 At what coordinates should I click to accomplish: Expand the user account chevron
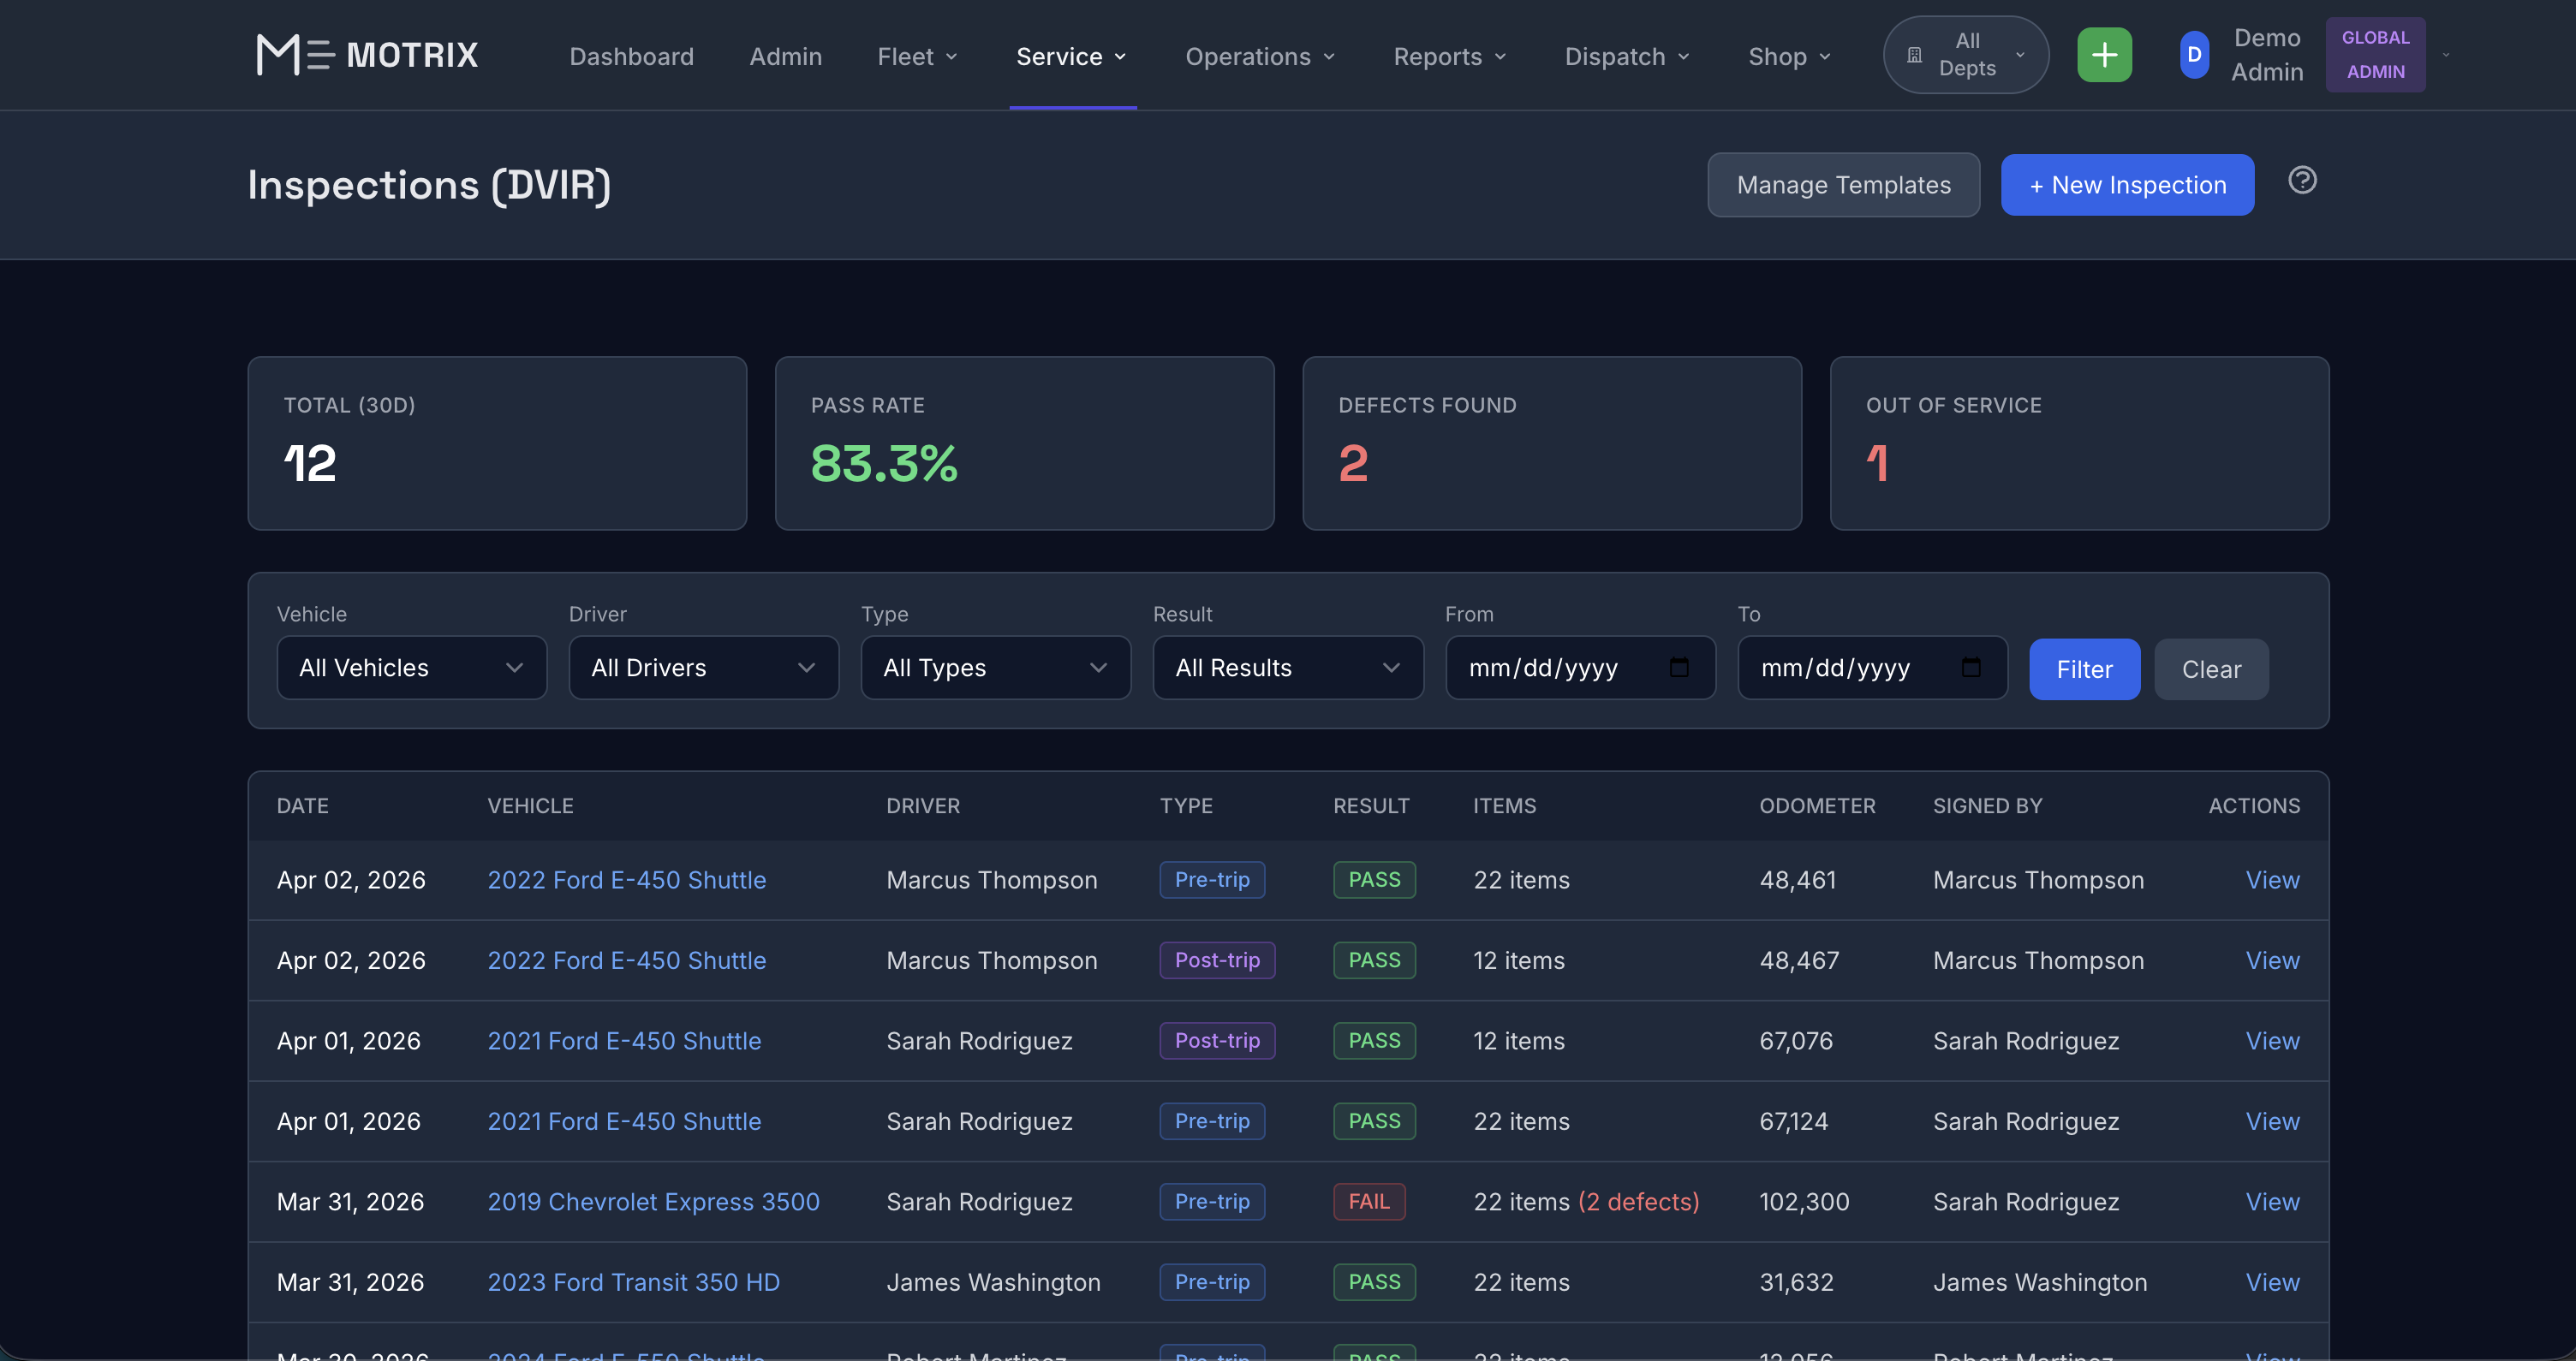[x=2446, y=55]
